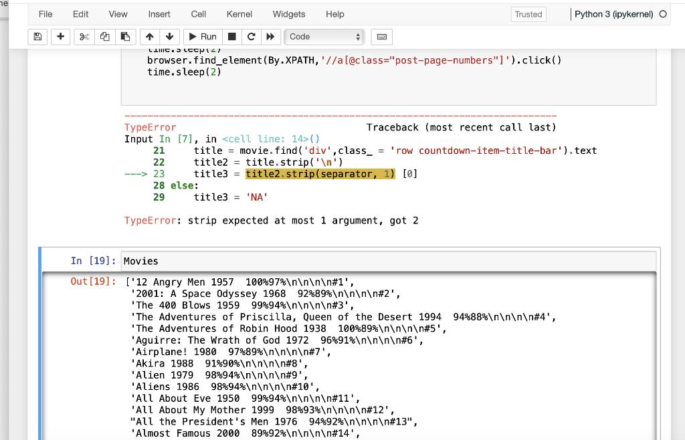This screenshot has height=440, width=685.
Task: Click the '<cell line: 14>()' traceback reference
Action: tap(272, 139)
